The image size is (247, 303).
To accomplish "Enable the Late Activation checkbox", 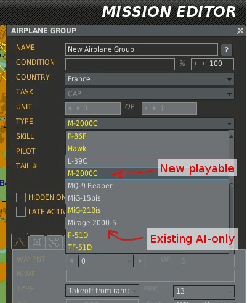I will (x=21, y=212).
